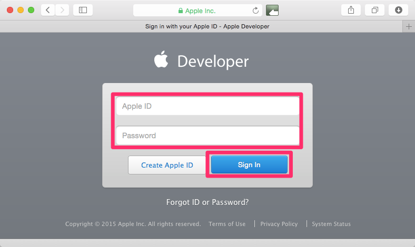Image resolution: width=415 pixels, height=247 pixels.
Task: Open the Privacy Policy link
Action: (x=279, y=224)
